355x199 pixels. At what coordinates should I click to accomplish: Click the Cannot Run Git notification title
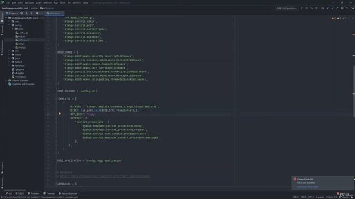tap(305, 179)
